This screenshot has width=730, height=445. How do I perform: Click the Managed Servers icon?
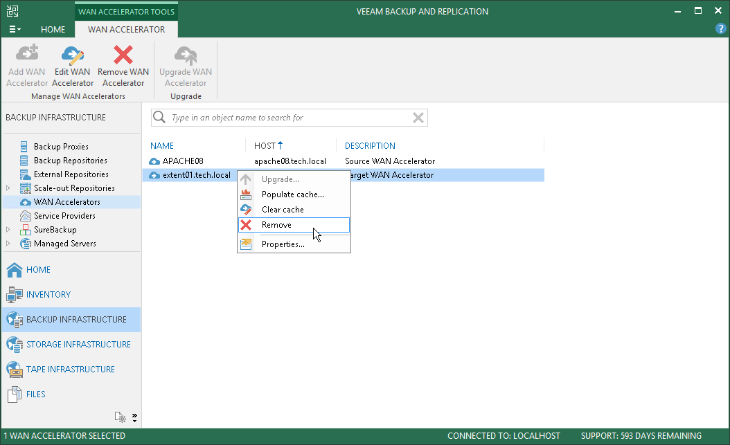(25, 244)
